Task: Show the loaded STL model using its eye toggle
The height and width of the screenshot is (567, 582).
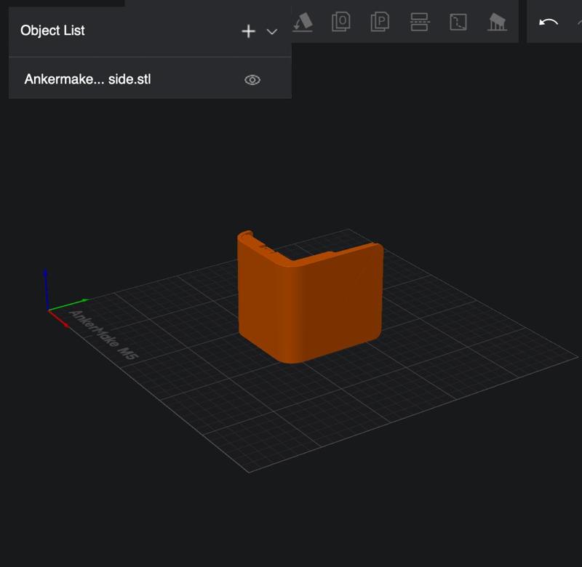Action: tap(252, 80)
